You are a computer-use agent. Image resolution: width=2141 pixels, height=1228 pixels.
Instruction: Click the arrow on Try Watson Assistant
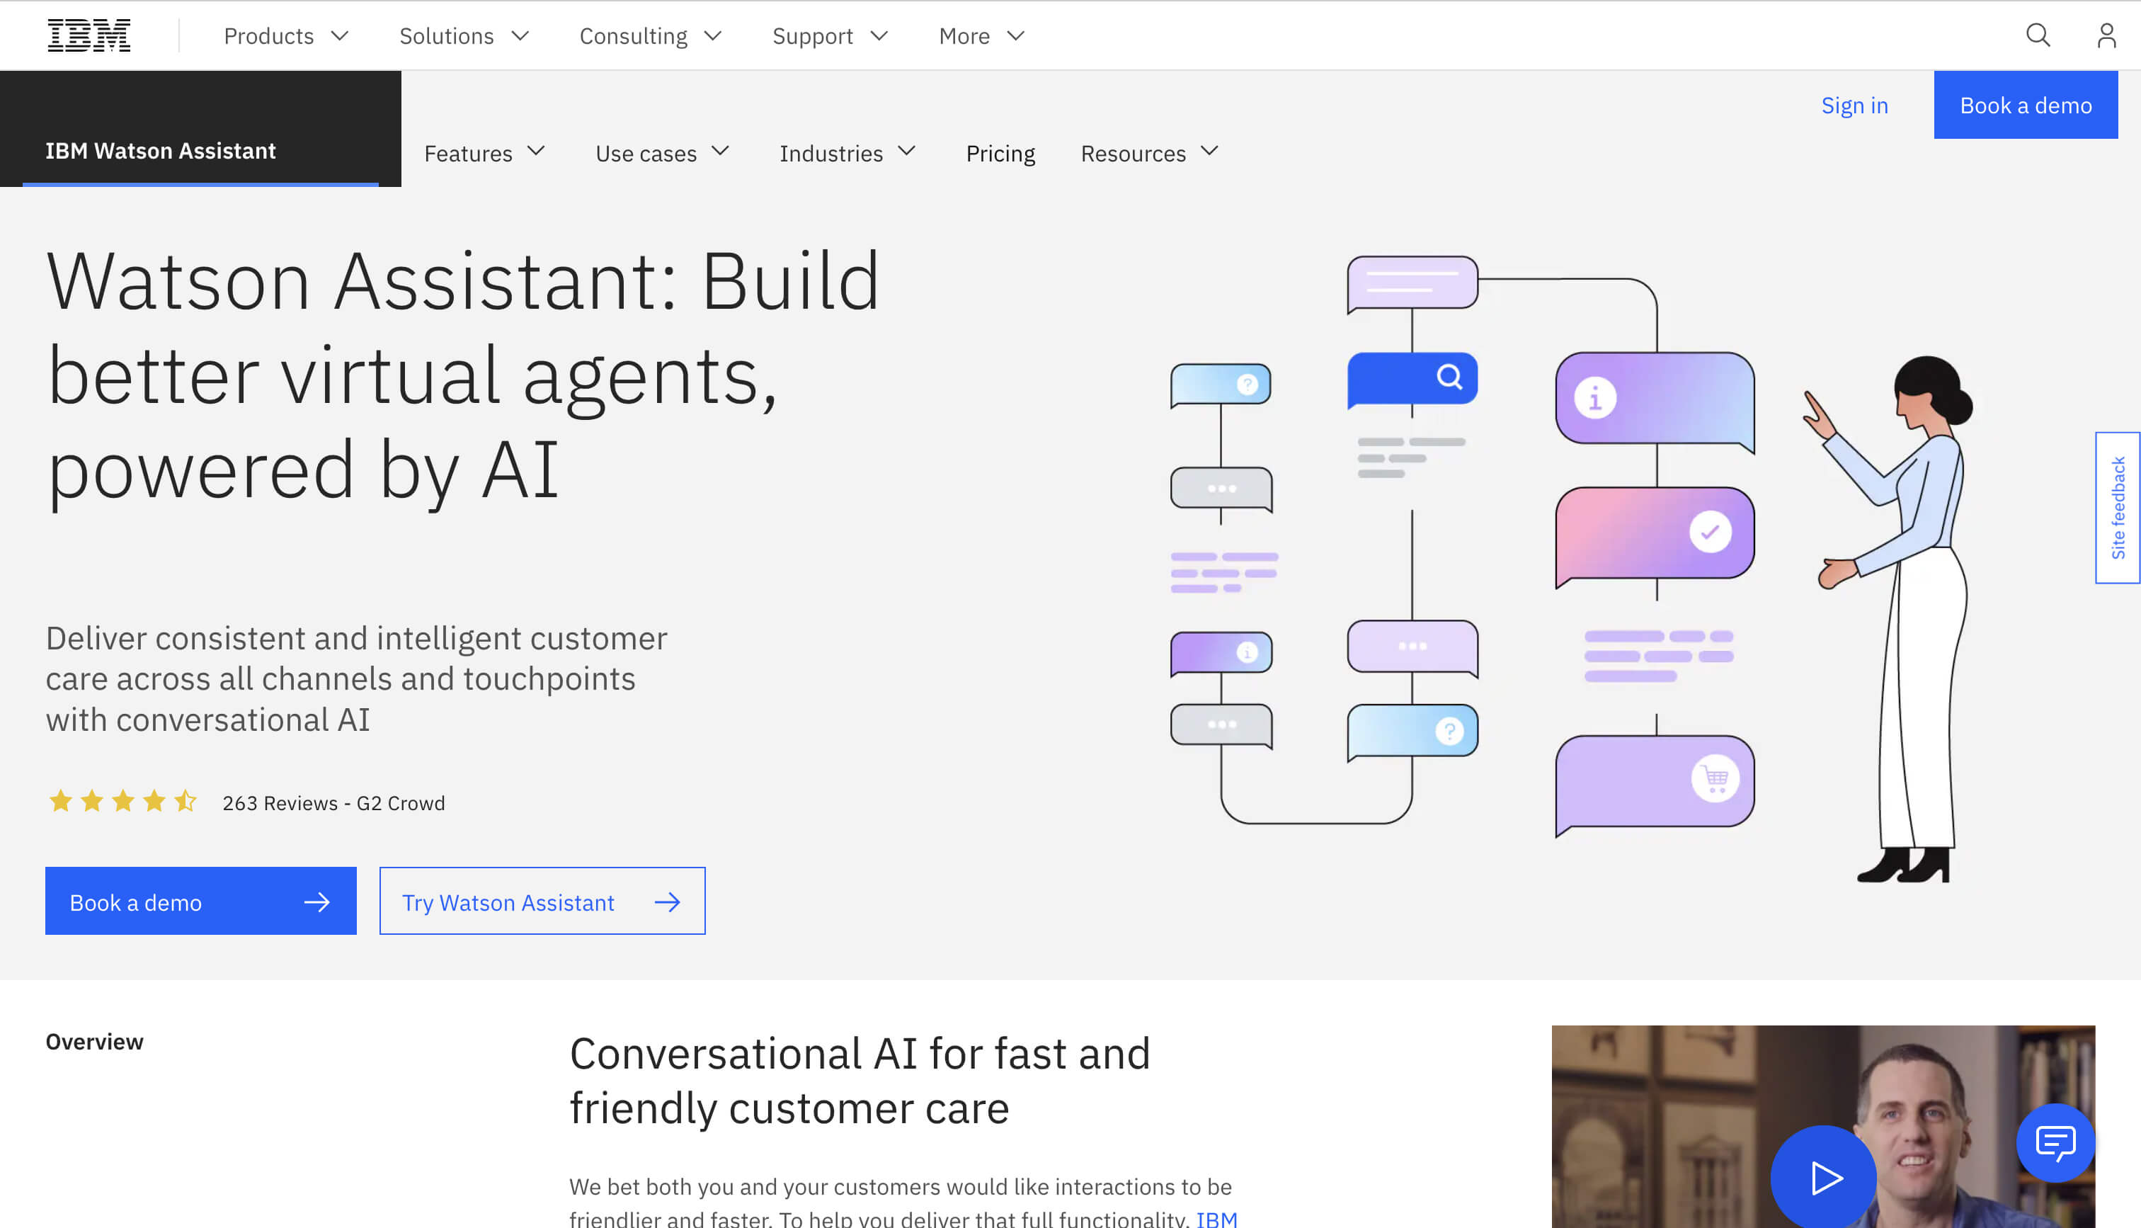[x=668, y=902]
